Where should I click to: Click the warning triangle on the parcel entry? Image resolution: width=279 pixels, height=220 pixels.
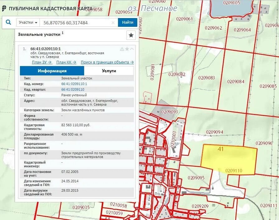tap(121, 48)
